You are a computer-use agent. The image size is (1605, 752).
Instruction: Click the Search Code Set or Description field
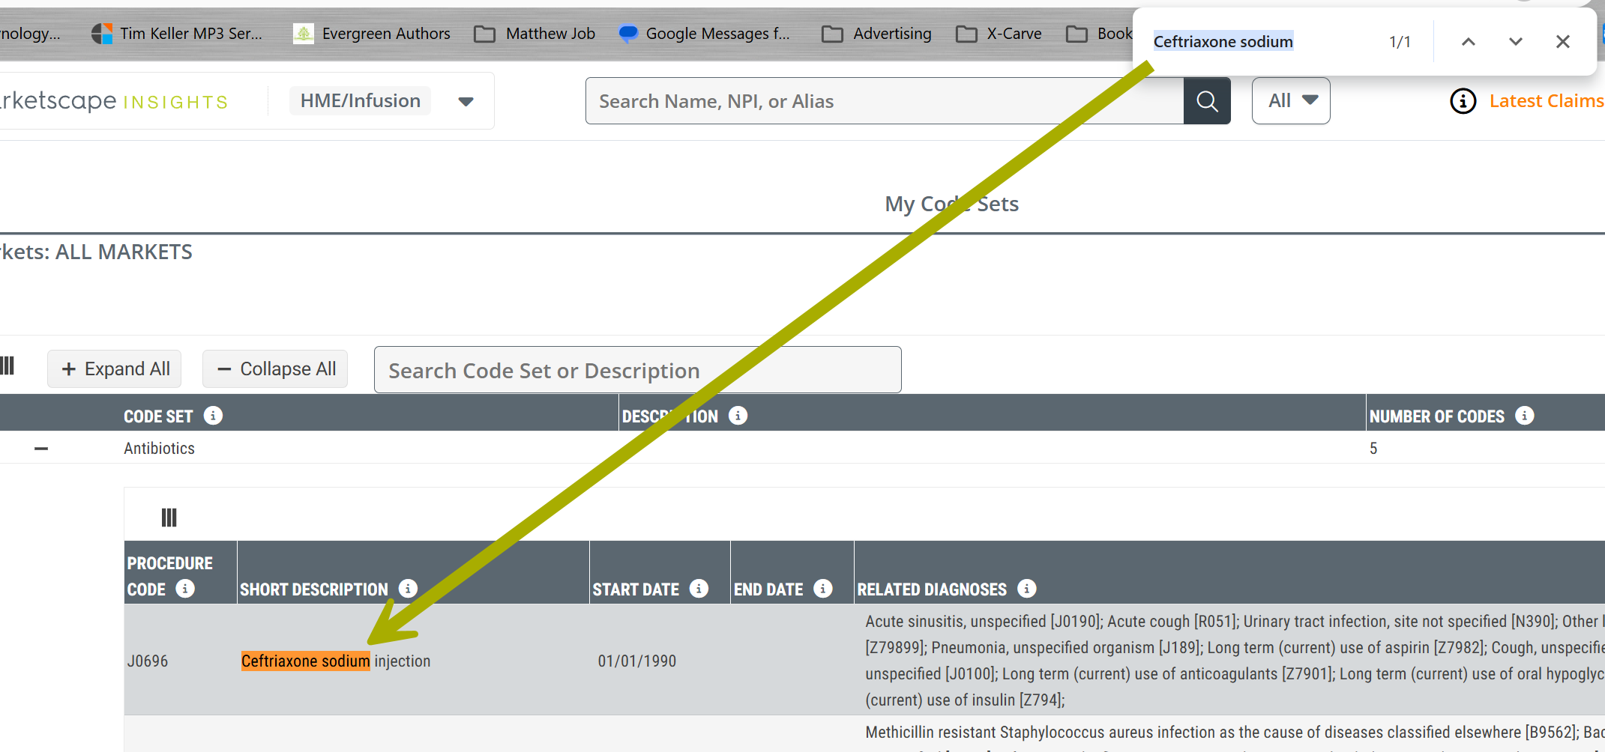pyautogui.click(x=637, y=370)
